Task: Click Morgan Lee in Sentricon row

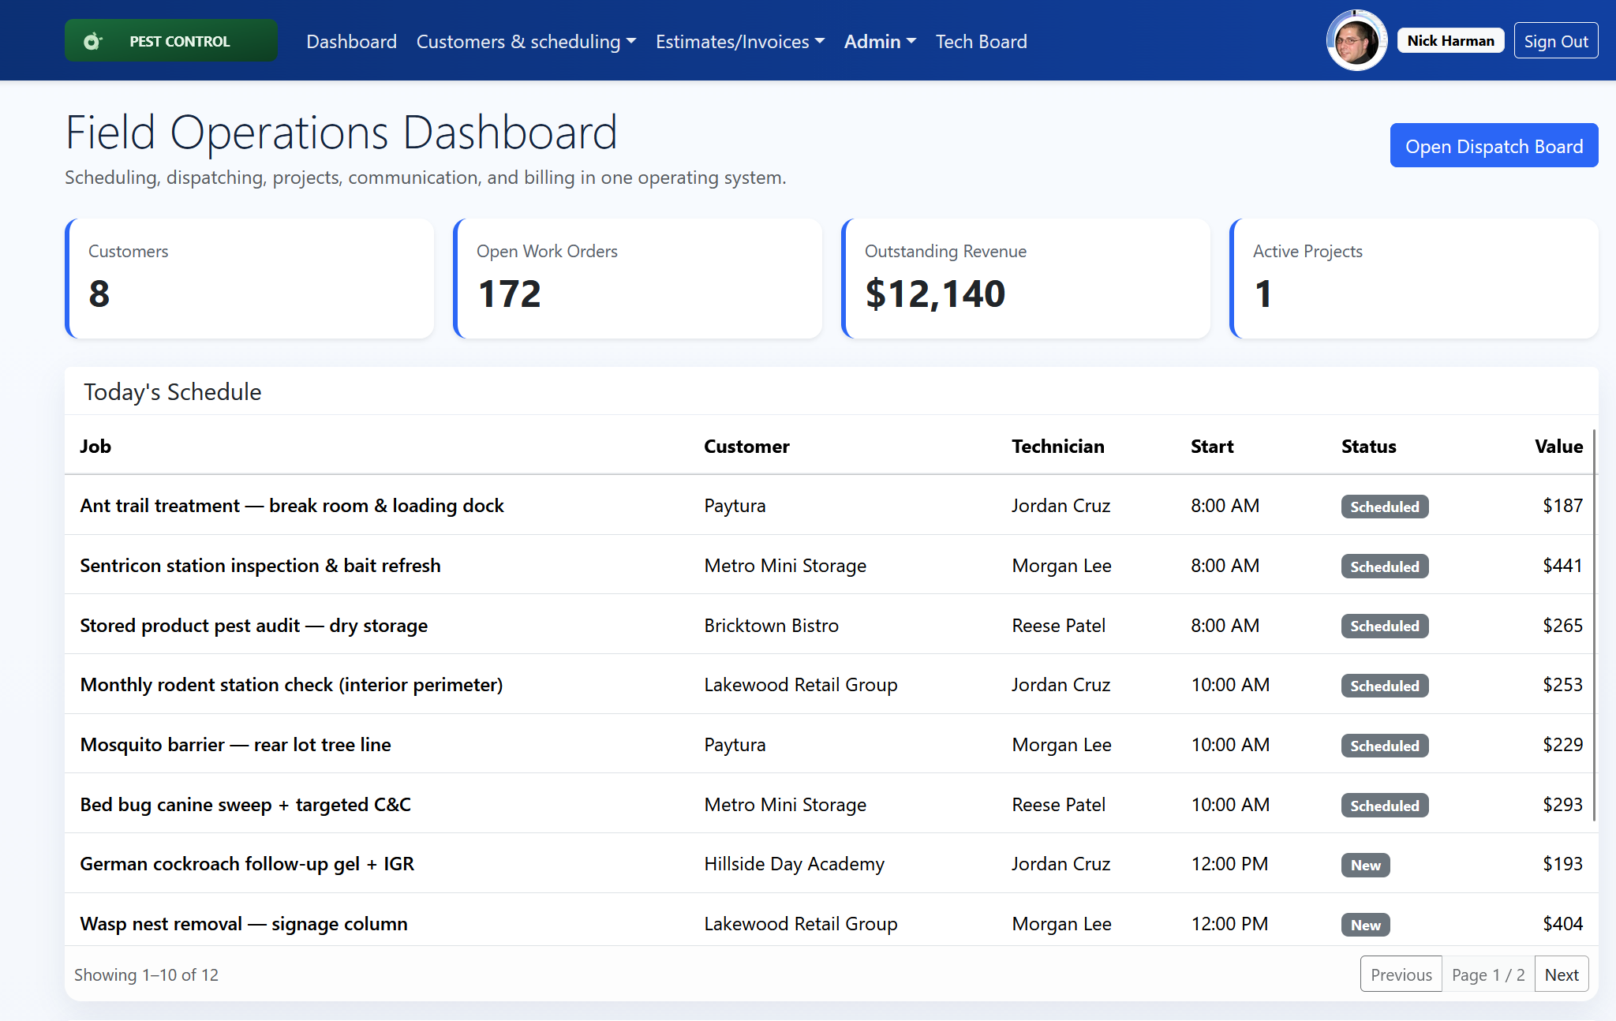Action: pos(1061,565)
